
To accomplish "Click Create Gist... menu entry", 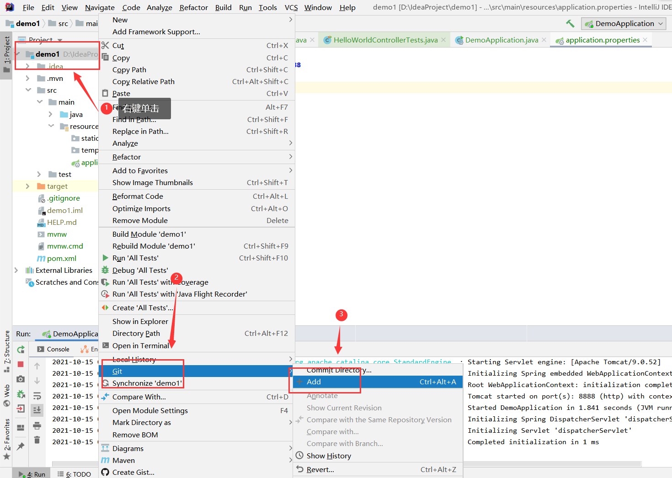I will 197,472.
